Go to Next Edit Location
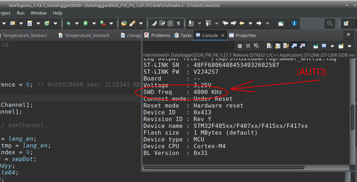Image resolution: width=357 pixels, height=182 pixels. click(233, 23)
